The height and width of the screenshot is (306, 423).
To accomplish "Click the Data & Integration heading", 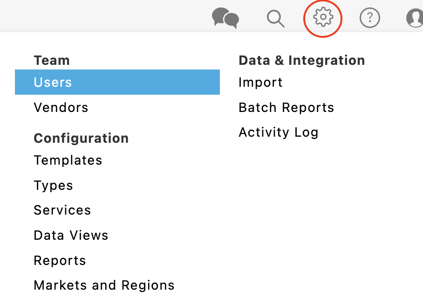I will [302, 60].
